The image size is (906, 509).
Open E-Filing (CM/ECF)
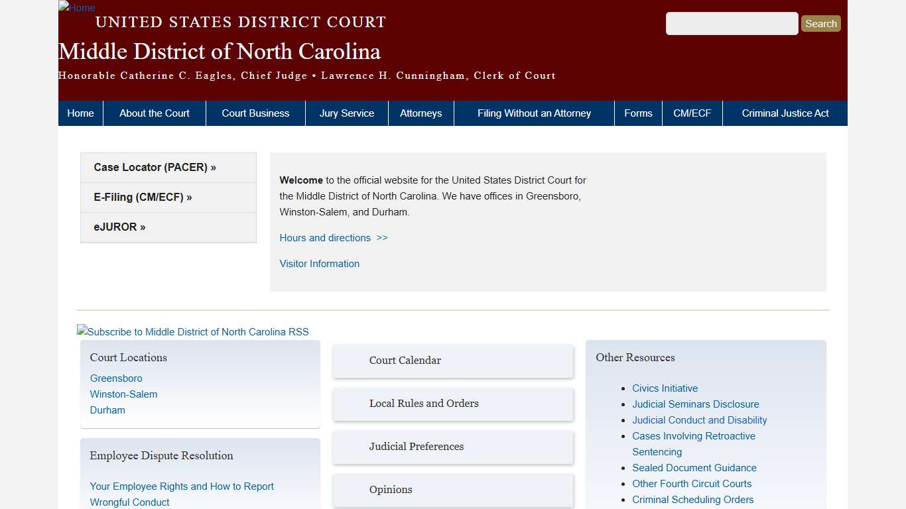(143, 197)
